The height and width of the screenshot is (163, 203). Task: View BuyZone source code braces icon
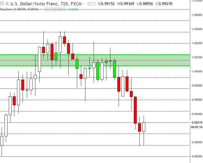55,9
